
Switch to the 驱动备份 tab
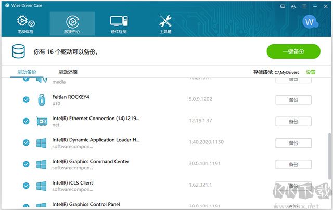click(27, 72)
